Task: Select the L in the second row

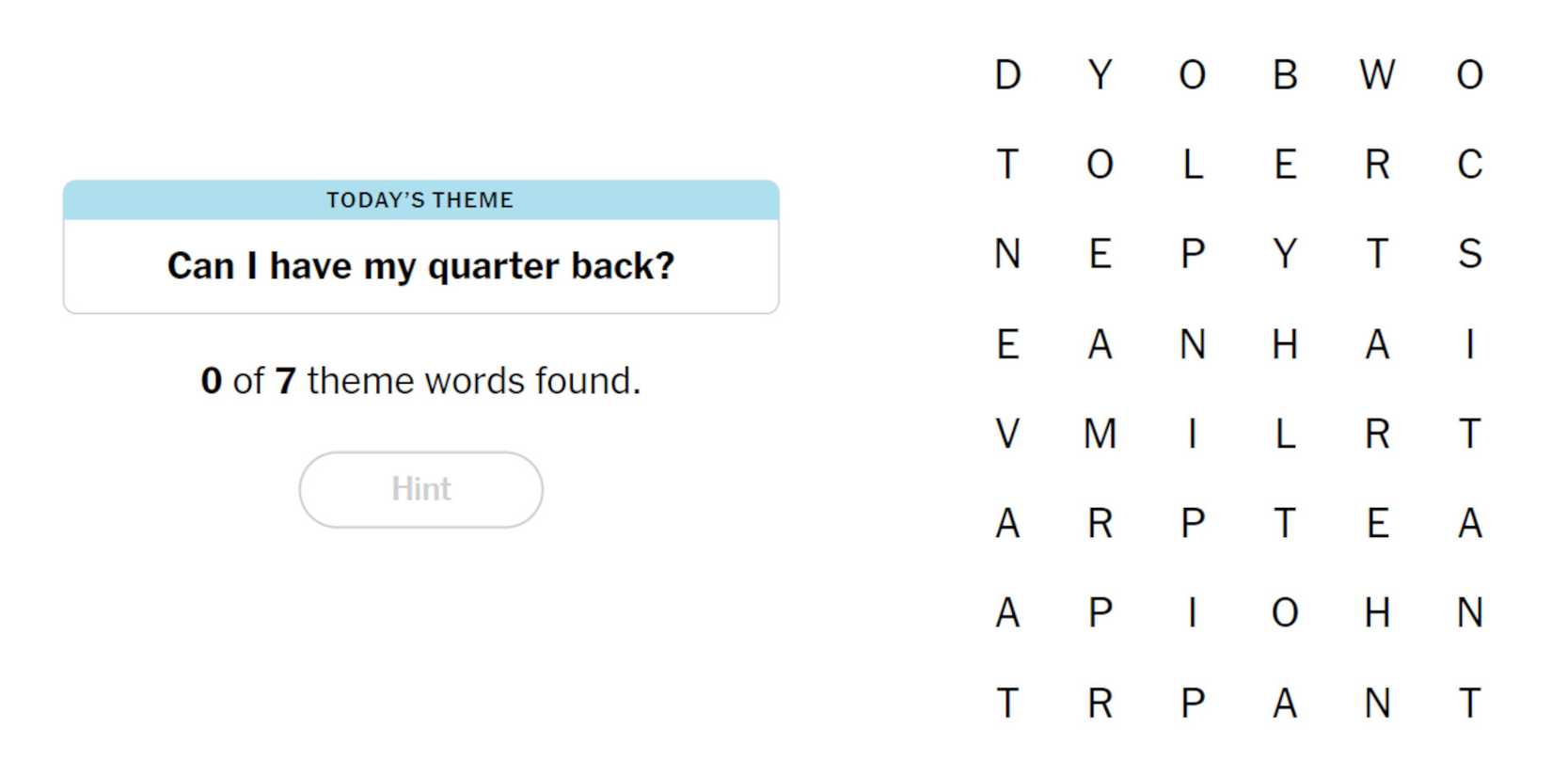Action: pyautogui.click(x=1192, y=165)
